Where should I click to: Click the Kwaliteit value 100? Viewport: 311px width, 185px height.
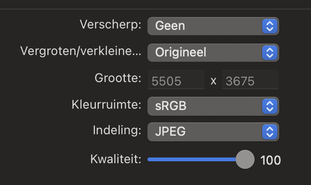(271, 160)
